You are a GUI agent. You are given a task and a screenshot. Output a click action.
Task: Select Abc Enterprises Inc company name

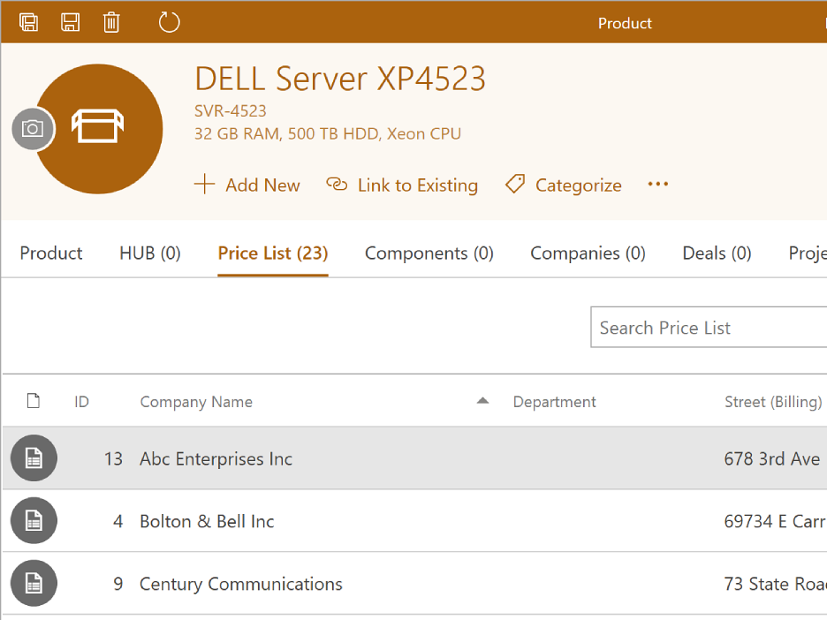coord(216,458)
